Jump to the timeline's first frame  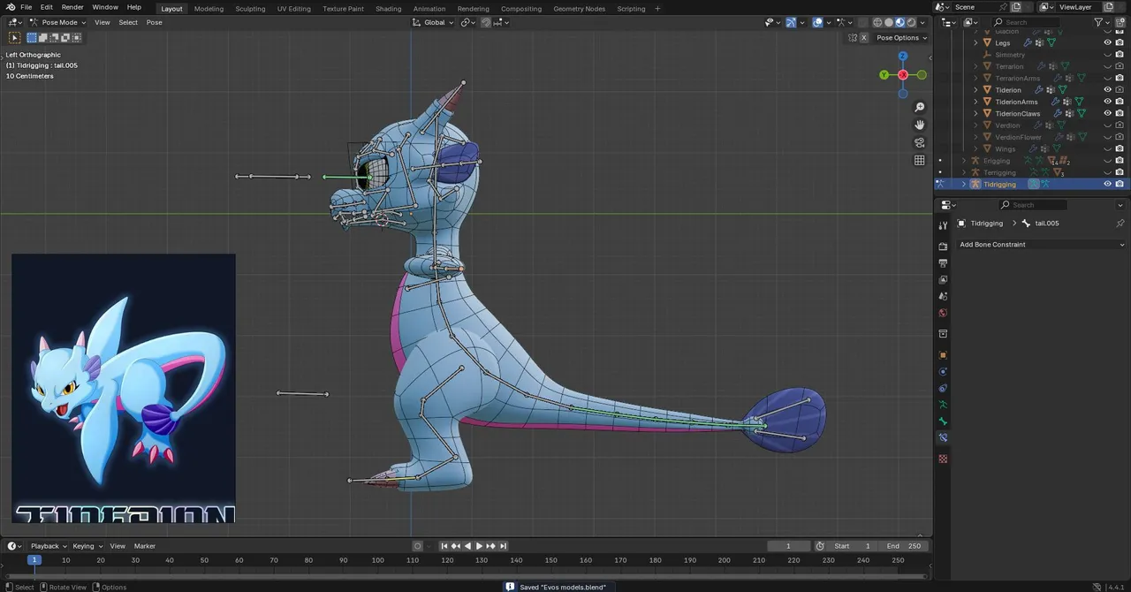pos(444,546)
